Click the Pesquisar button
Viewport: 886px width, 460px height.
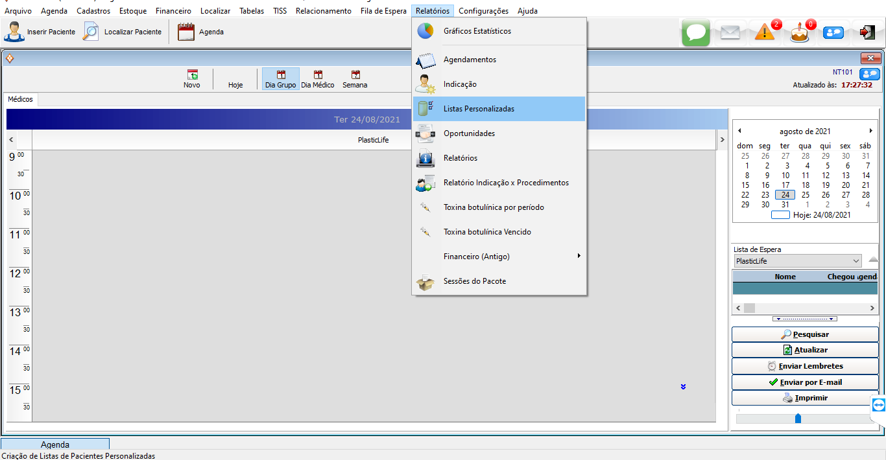[805, 334]
